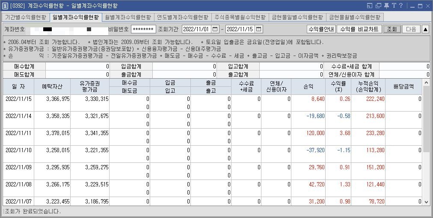The height and width of the screenshot is (218, 433).
Task: Open help with the question mark icon
Action: click(401, 6)
